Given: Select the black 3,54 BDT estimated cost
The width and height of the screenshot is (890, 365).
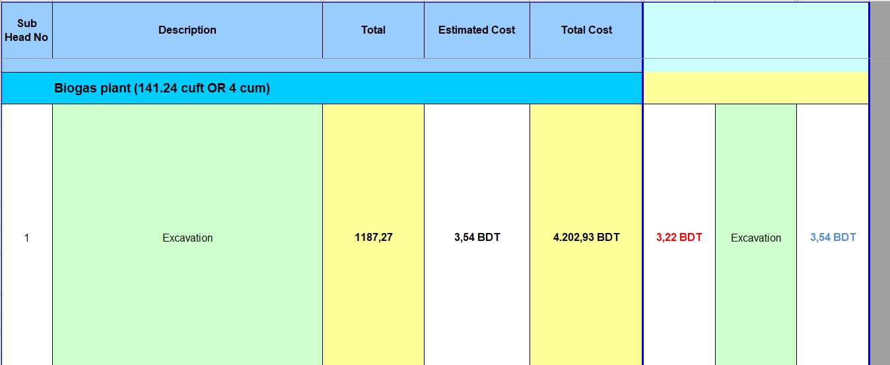Looking at the screenshot, I should (x=477, y=238).
